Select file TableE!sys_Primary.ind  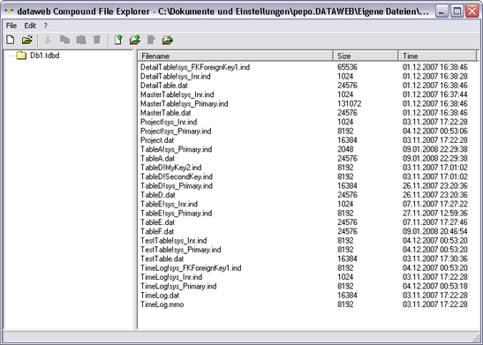point(177,214)
